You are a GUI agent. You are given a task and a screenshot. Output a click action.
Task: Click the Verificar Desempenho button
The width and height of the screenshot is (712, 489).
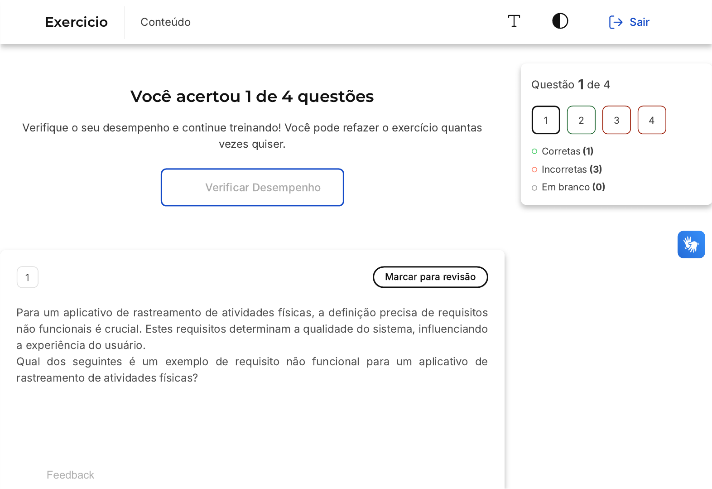(252, 188)
